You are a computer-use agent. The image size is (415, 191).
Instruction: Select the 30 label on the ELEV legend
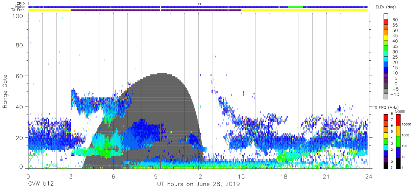click(x=395, y=52)
